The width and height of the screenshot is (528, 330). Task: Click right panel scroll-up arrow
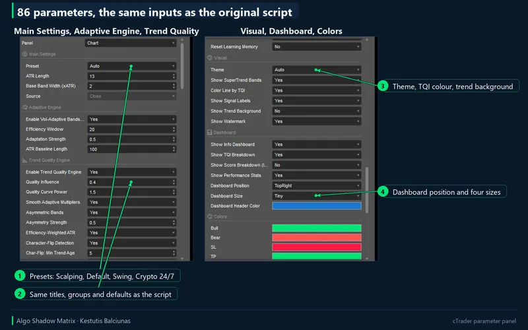click(367, 40)
